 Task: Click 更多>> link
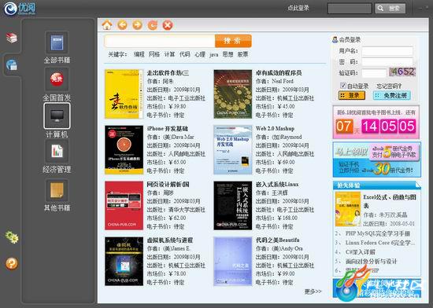(313, 291)
